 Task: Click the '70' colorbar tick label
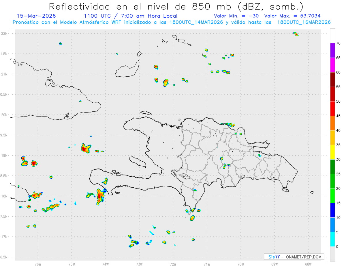pyautogui.click(x=339, y=43)
